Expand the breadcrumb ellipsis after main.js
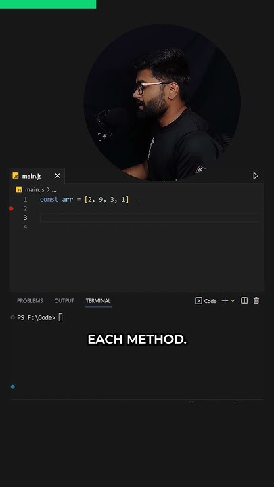Screen dimensions: 274x487 54,190
